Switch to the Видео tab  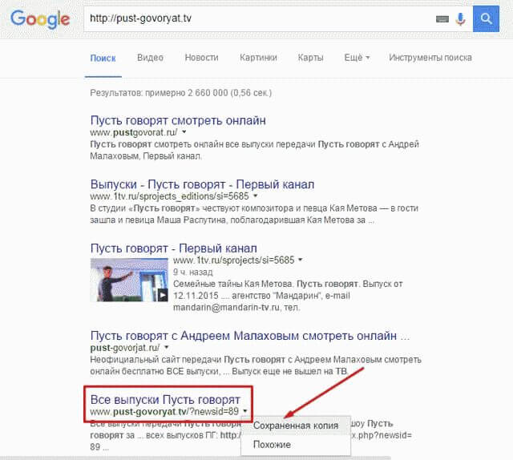point(150,58)
